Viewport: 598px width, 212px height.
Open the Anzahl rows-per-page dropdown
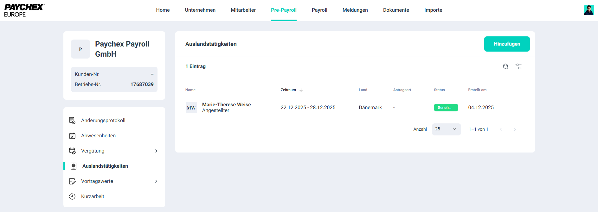(446, 129)
